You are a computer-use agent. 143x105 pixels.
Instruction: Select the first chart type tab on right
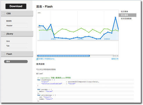pos(124,11)
